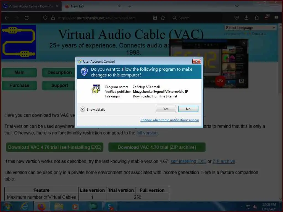Open the Windows Start menu
This screenshot has width=283, height=212.
pyautogui.click(x=7, y=206)
